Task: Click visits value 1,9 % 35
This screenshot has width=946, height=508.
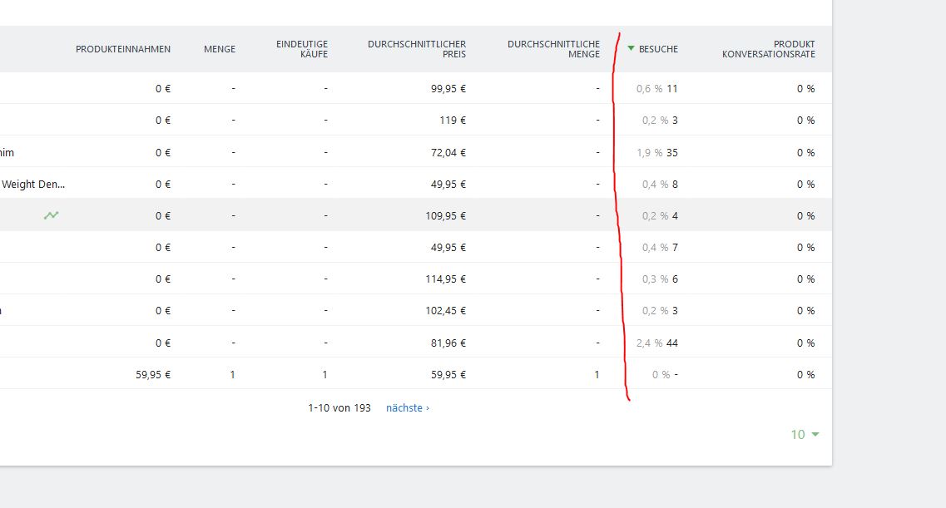Action: (657, 152)
